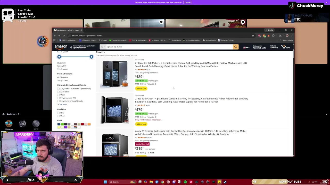This screenshot has height=185, width=330.
Task: Open the Stream bookmarks folder
Action: pyautogui.click(x=103, y=40)
